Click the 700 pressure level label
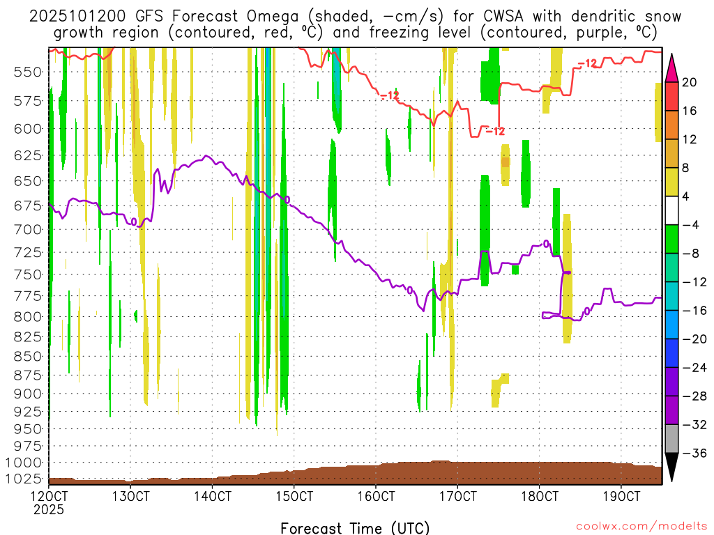 point(28,229)
